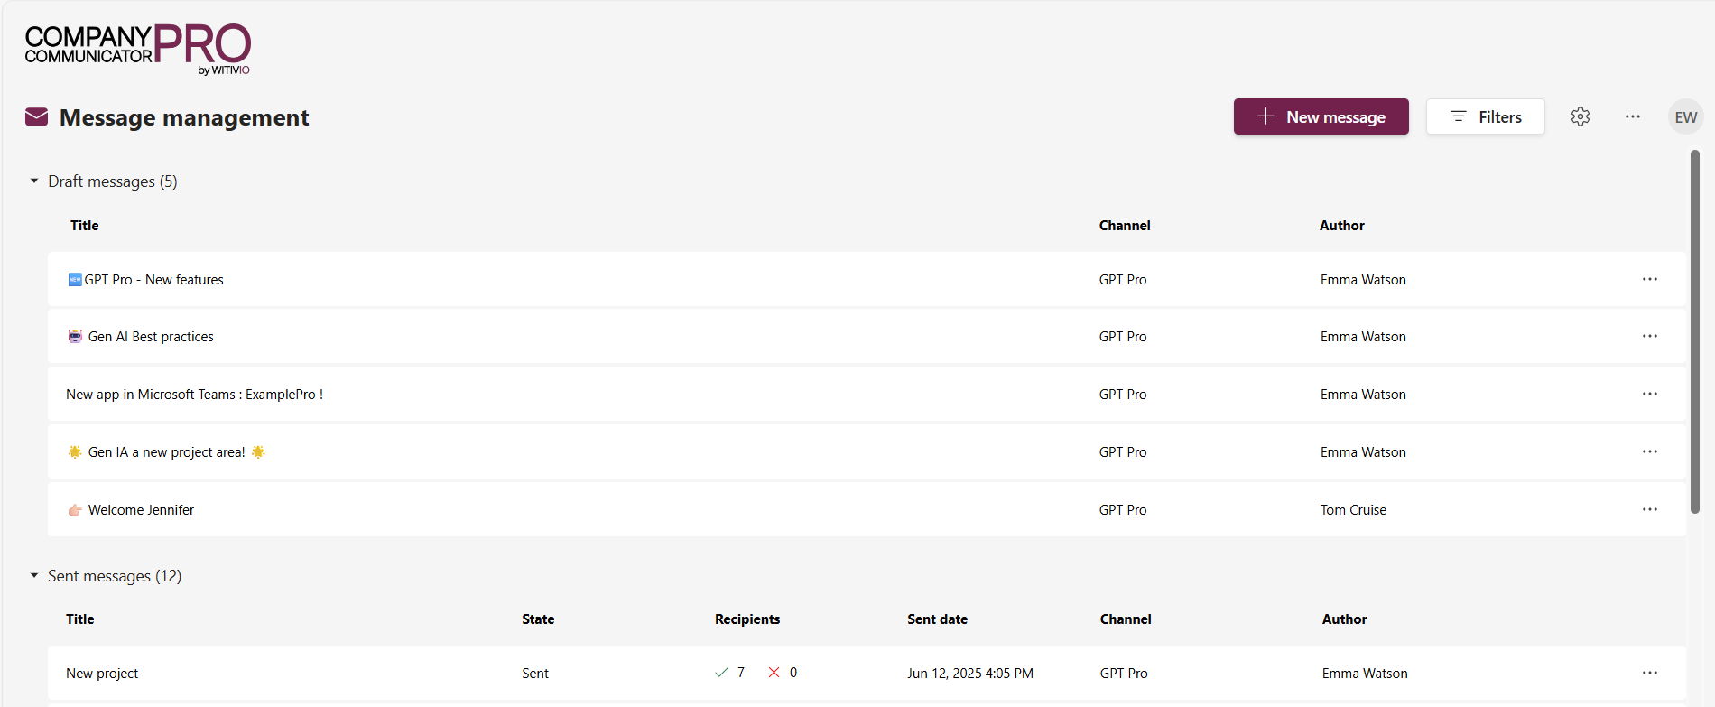Click the Sent date column header
This screenshot has width=1715, height=707.
coord(937,619)
